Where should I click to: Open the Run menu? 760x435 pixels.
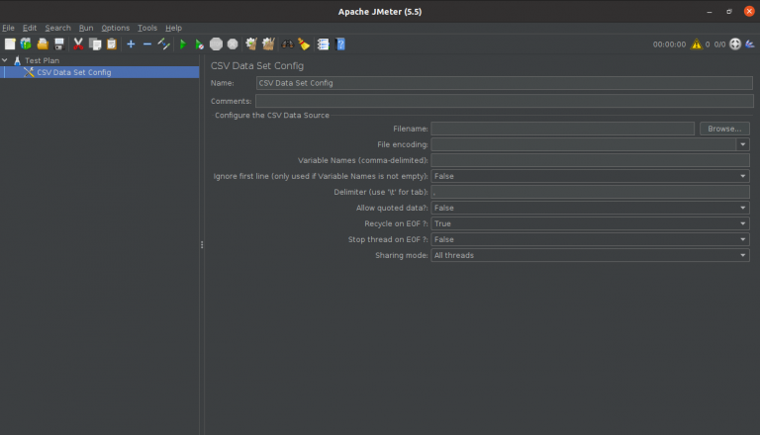[86, 28]
